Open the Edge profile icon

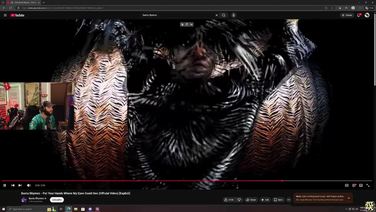coord(353,8)
